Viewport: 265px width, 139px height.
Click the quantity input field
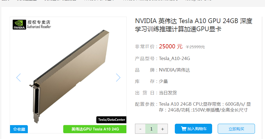pos(151,129)
